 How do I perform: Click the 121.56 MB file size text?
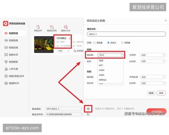pos(65,46)
